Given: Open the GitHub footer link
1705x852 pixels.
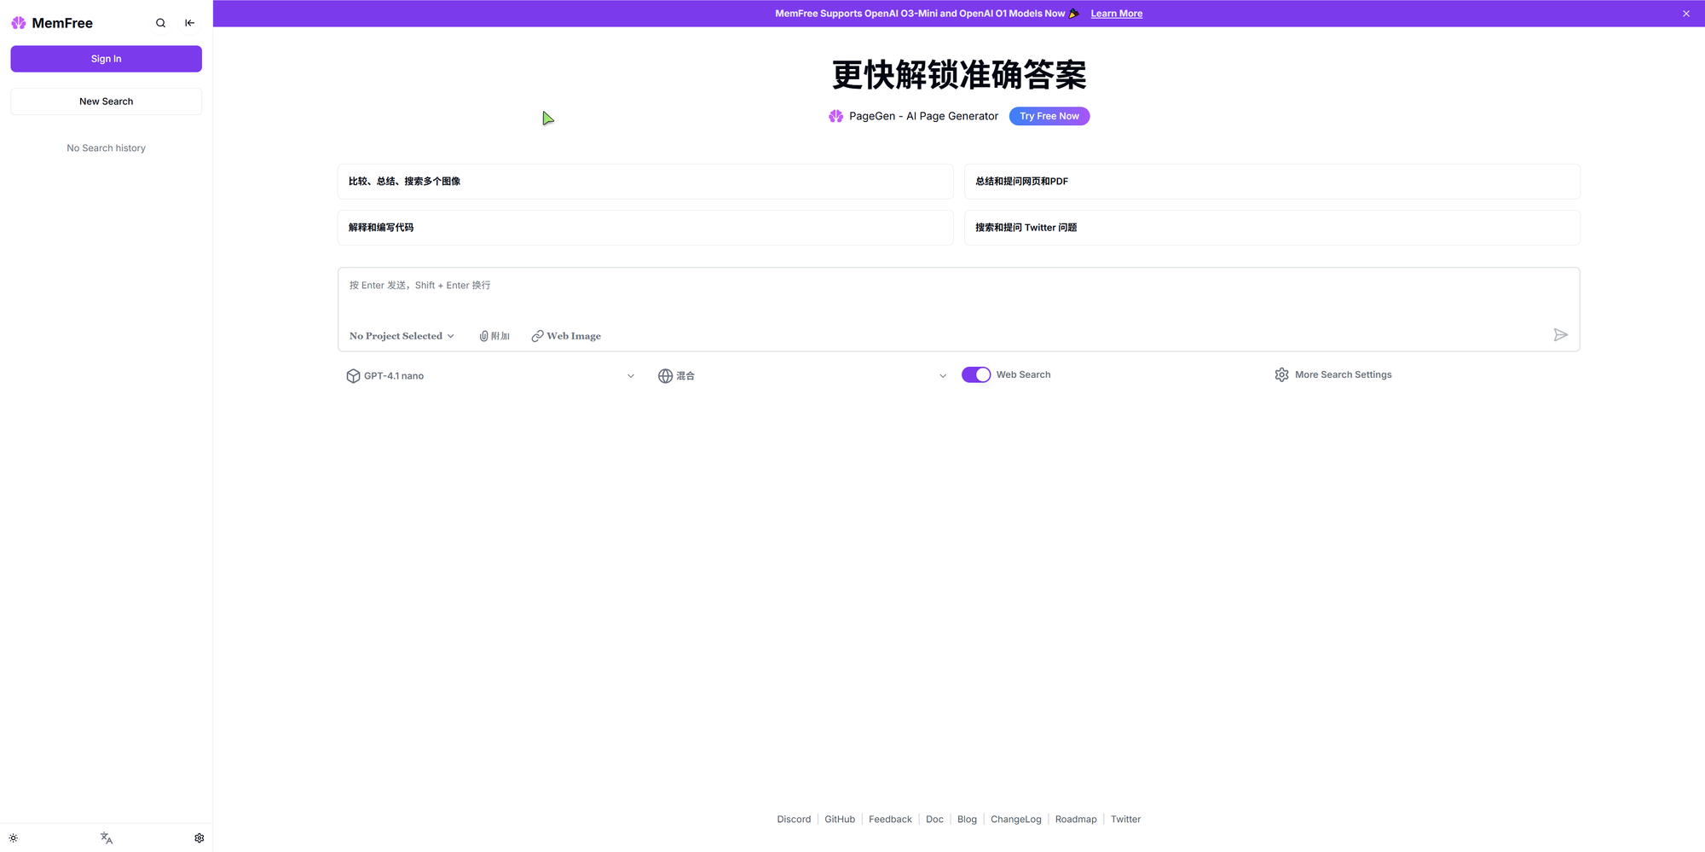Looking at the screenshot, I should 840,820.
